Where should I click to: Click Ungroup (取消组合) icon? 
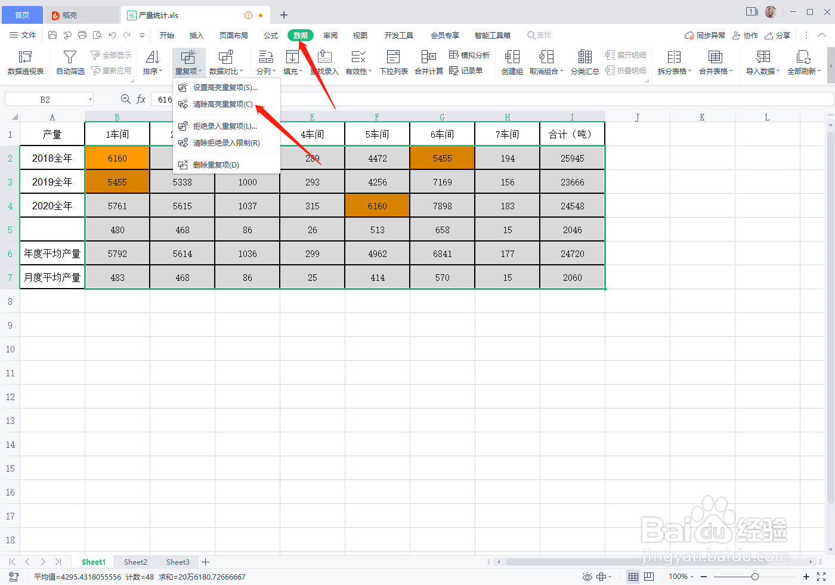546,62
